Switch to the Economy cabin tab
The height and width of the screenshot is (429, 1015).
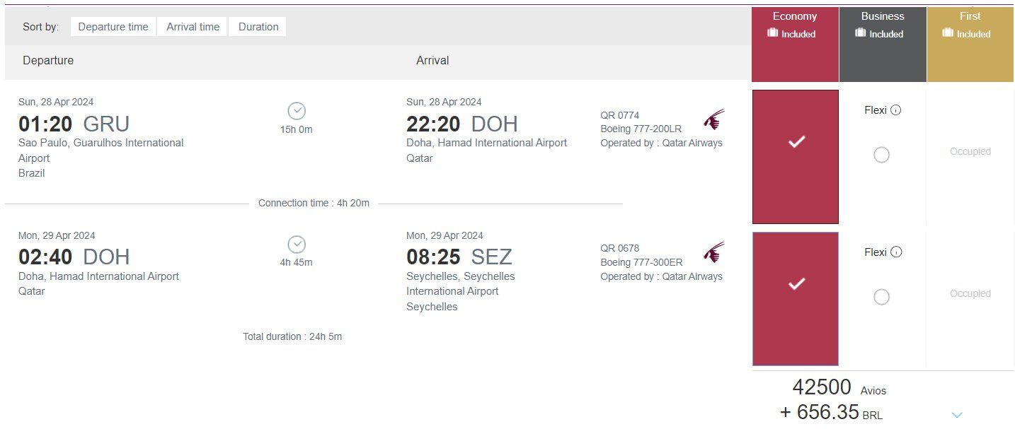pyautogui.click(x=795, y=45)
